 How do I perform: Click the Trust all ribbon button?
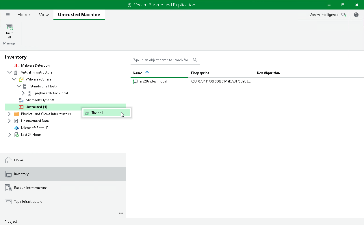(9, 31)
